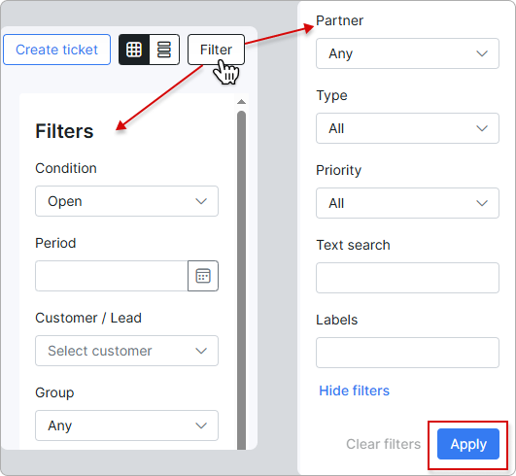Screen dimensions: 516x476
Task: Switch to grid view layout icon
Action: (134, 50)
